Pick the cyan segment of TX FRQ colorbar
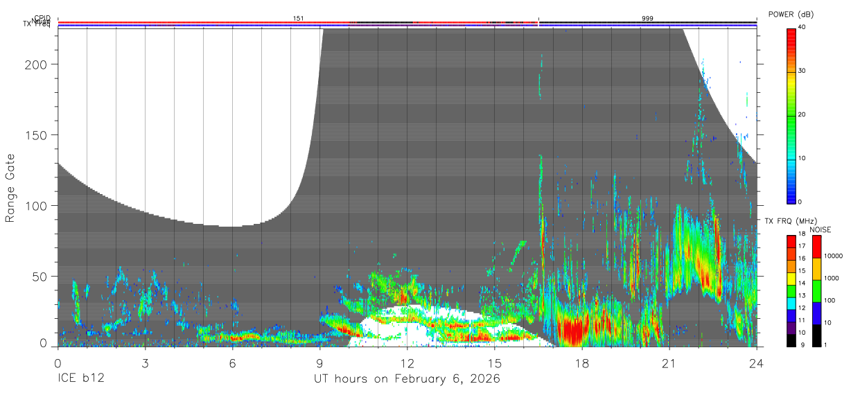851x393 pixels. [791, 304]
